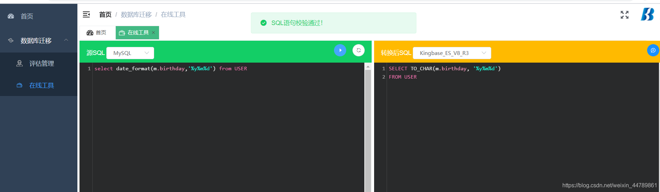Open the Kingbase_ES_V8_R3 target dropdown

tap(452, 53)
